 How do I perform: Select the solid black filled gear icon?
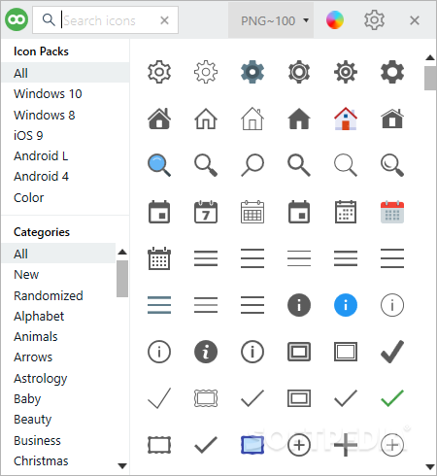coord(392,72)
